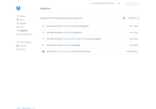156x109 pixels.
Task: Click the Erste Schritte counter badge
Action: [x=31, y=34]
